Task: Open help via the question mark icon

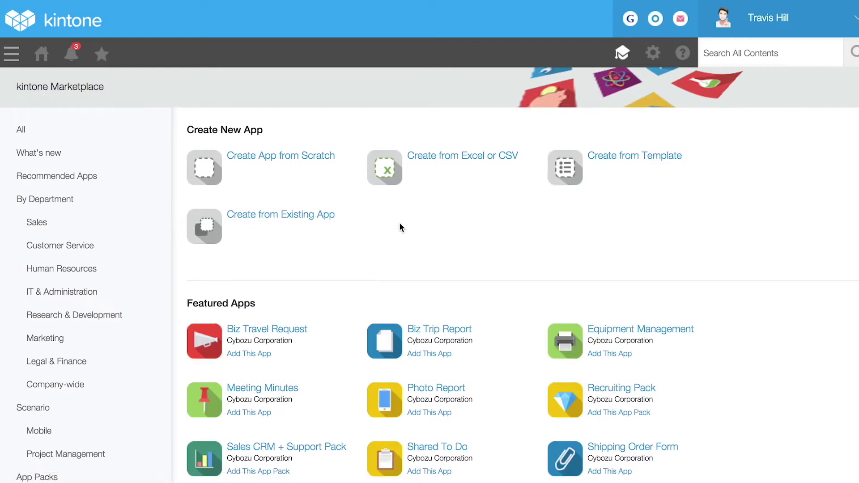Action: pos(682,53)
